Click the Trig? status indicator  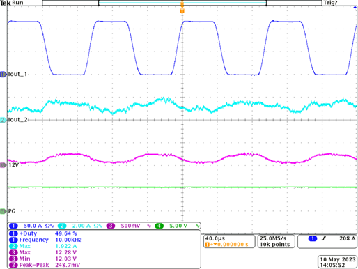[330, 3]
